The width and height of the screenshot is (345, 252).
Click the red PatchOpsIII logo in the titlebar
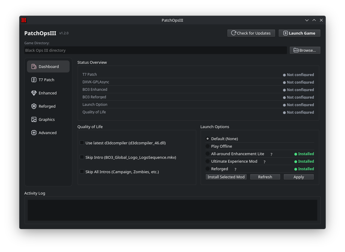pyautogui.click(x=23, y=20)
